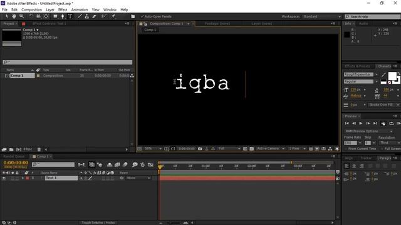Open the Parent None dropdown for Text 1

138,178
